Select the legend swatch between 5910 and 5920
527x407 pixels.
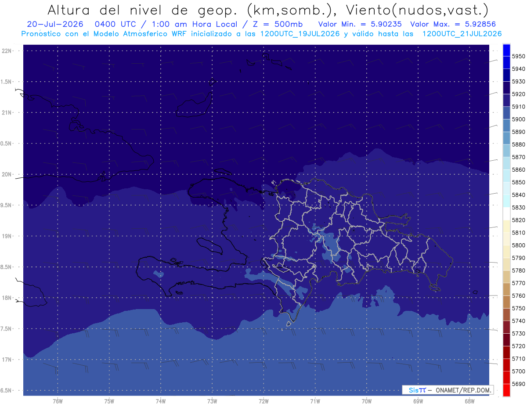[x=506, y=100]
